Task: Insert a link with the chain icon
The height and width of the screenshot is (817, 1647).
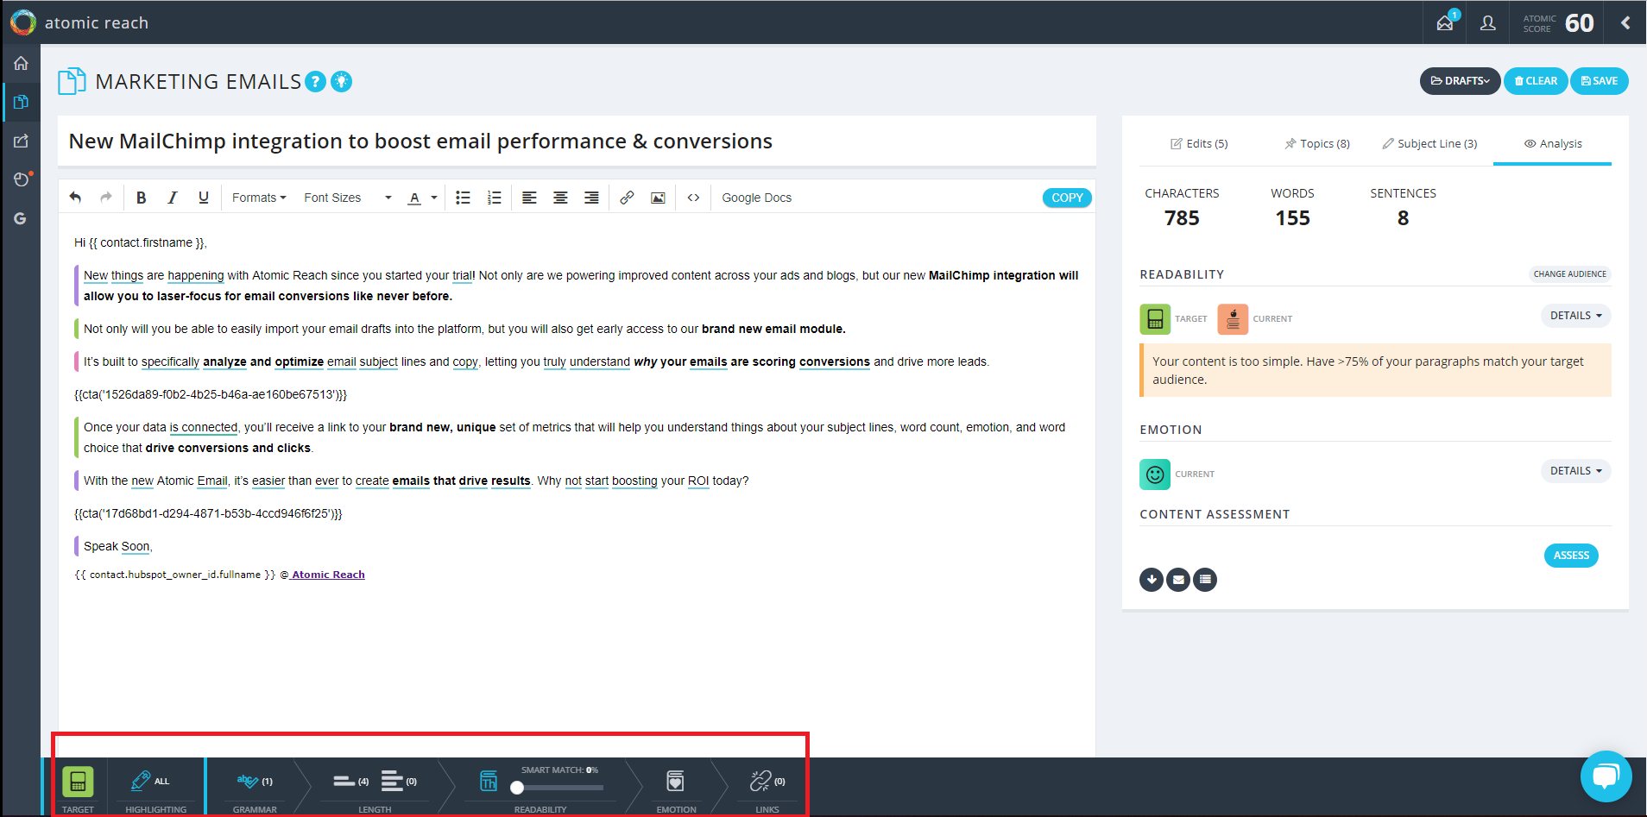Action: click(627, 198)
